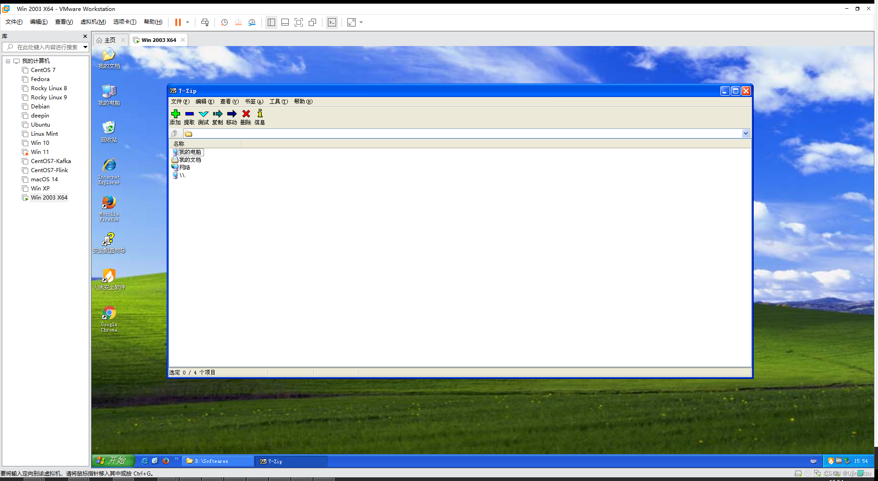The width and height of the screenshot is (878, 481).
Task: Click the 信息 (Info) yellow i icon
Action: (x=260, y=113)
